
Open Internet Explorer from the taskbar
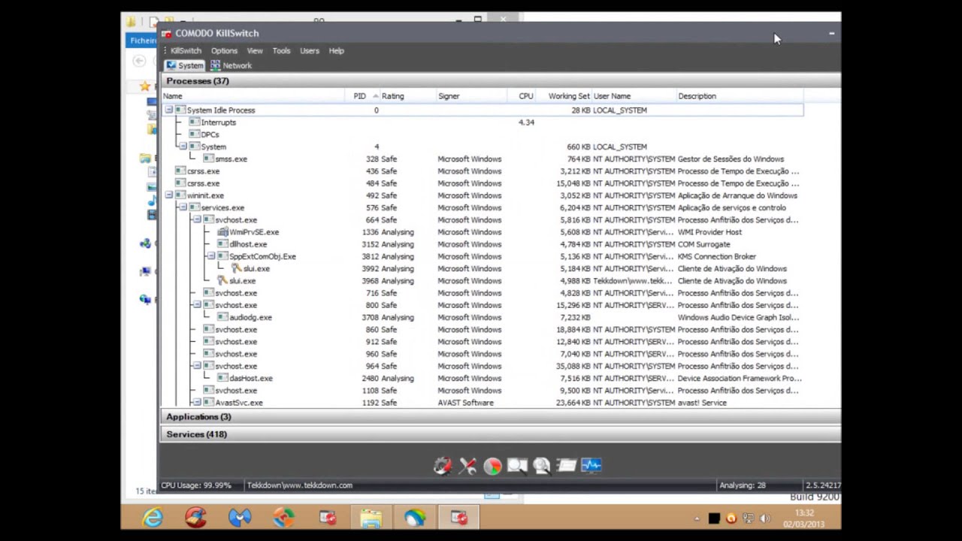tap(153, 518)
